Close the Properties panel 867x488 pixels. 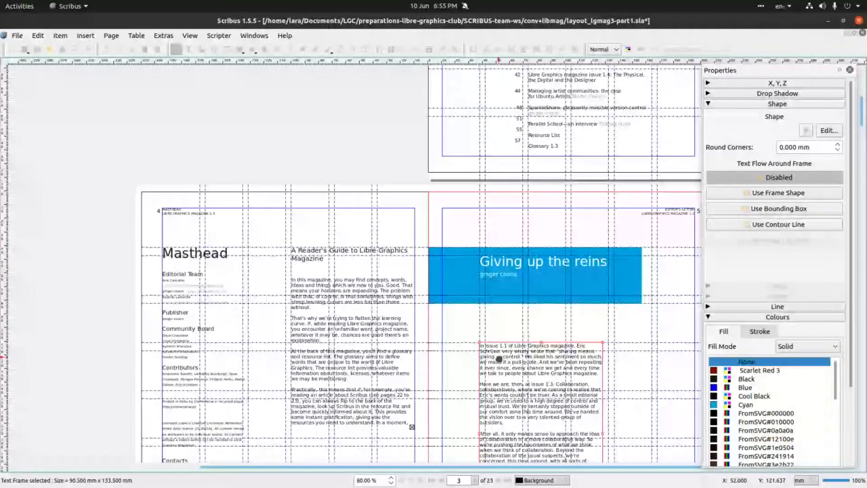(850, 70)
